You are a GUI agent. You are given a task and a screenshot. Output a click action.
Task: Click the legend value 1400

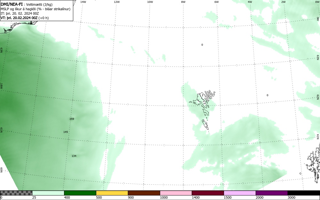(196, 197)
